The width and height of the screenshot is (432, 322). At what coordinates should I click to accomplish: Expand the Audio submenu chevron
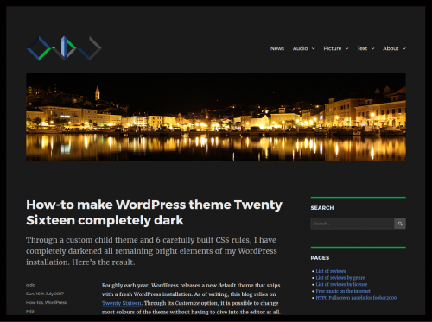(314, 48)
